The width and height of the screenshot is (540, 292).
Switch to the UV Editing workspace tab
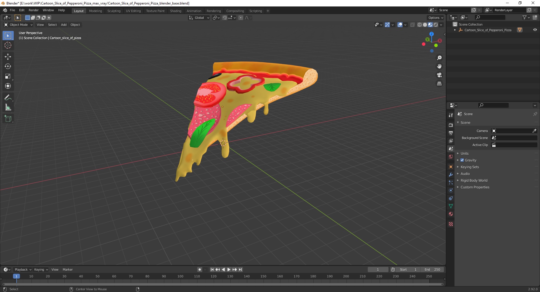[x=133, y=11]
